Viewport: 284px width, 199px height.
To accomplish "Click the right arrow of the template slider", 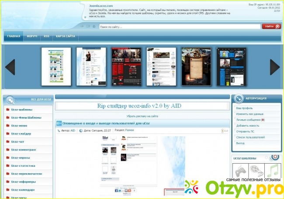I will [x=274, y=67].
